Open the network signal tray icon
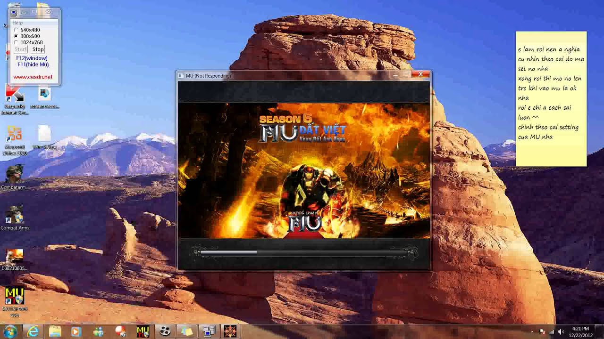604x339 pixels. (x=552, y=332)
